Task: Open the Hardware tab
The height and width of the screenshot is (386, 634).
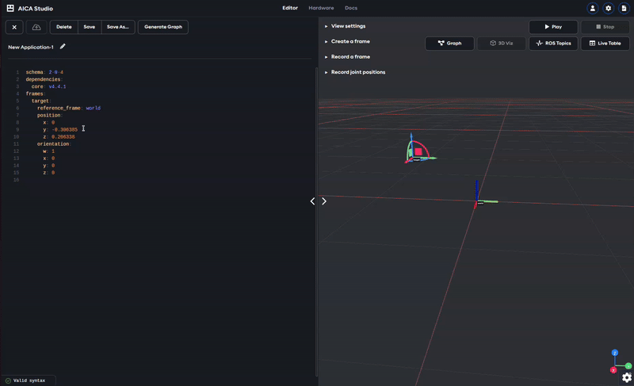Action: pyautogui.click(x=321, y=8)
